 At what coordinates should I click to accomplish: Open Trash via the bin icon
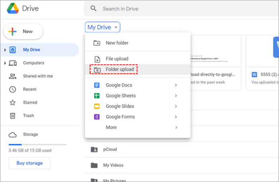click(13, 115)
